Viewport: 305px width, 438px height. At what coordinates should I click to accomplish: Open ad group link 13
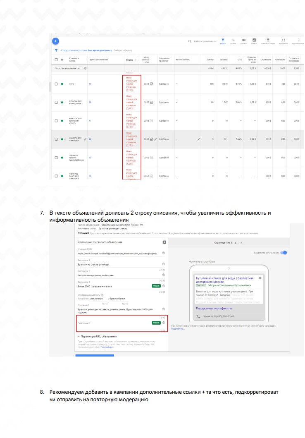pyautogui.click(x=90, y=84)
